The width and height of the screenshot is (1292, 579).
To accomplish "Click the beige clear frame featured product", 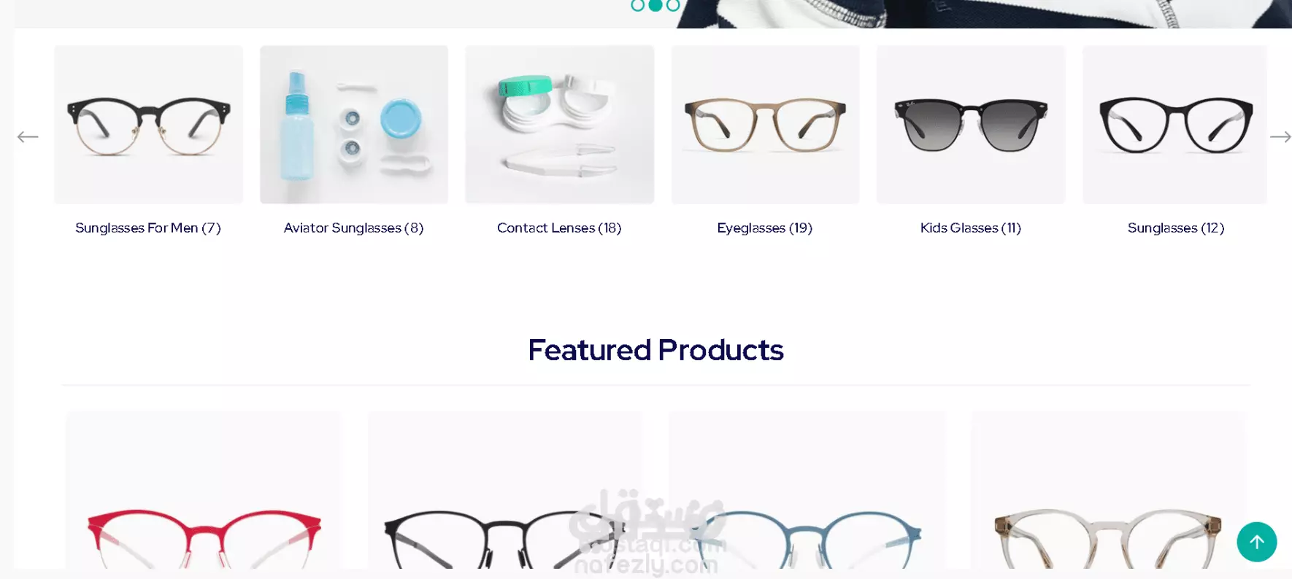I will click(1108, 490).
